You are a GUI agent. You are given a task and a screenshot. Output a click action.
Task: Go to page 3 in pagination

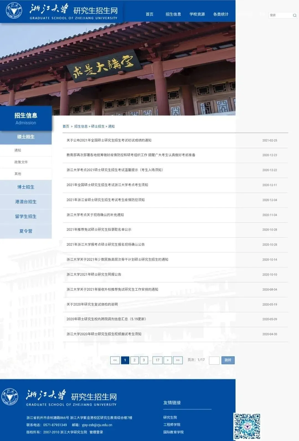(x=144, y=360)
